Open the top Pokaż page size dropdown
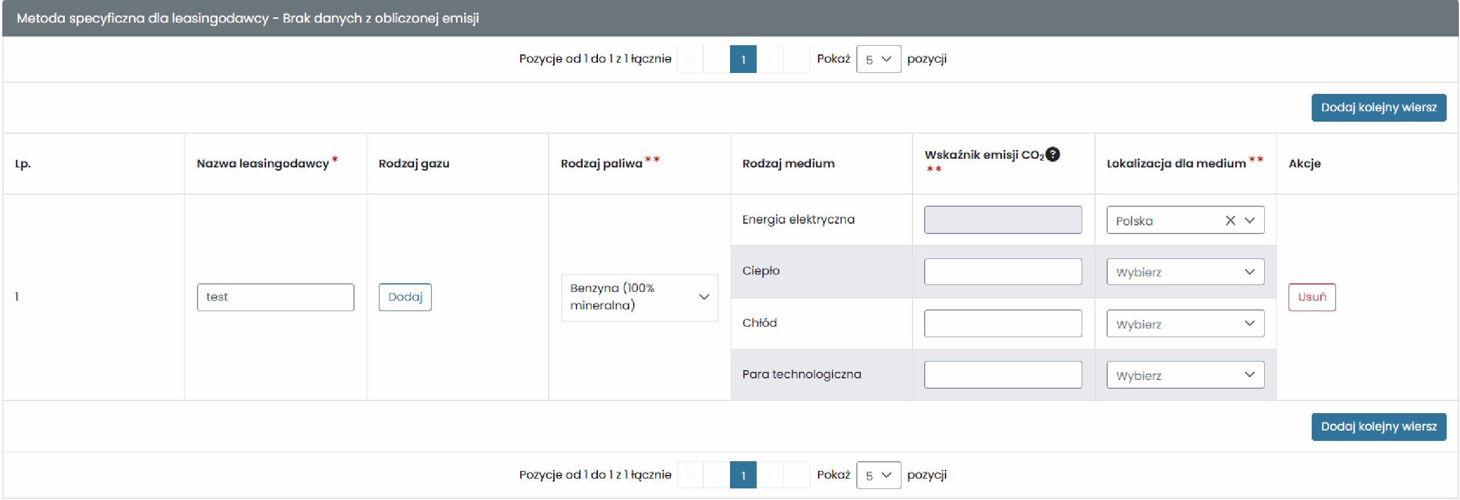The image size is (1460, 500). tap(878, 59)
